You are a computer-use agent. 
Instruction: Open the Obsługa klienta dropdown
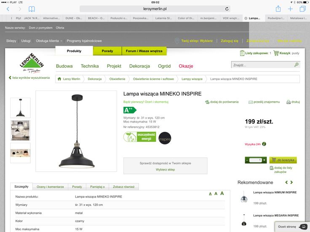click(49, 41)
